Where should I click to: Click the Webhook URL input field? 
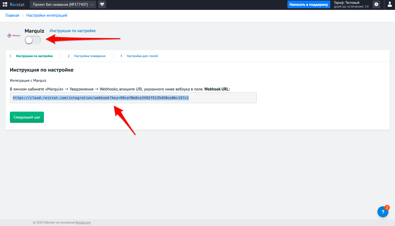133,98
